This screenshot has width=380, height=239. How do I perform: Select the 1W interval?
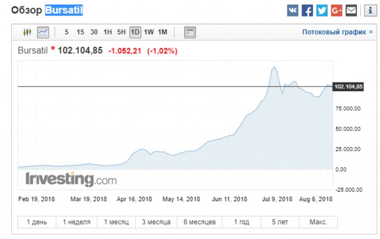149,32
